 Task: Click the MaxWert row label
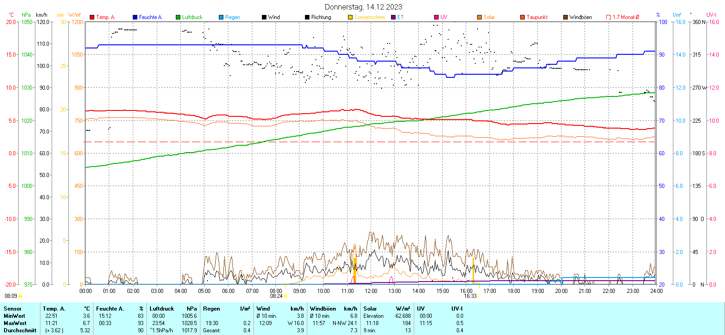(15, 323)
